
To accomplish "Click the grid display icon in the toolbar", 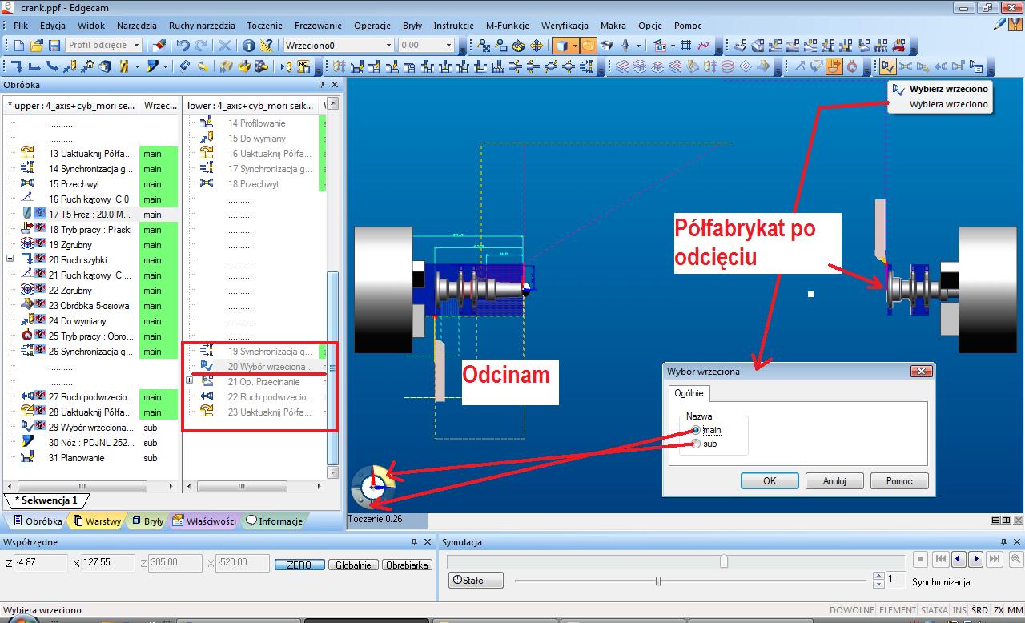I will [x=685, y=46].
